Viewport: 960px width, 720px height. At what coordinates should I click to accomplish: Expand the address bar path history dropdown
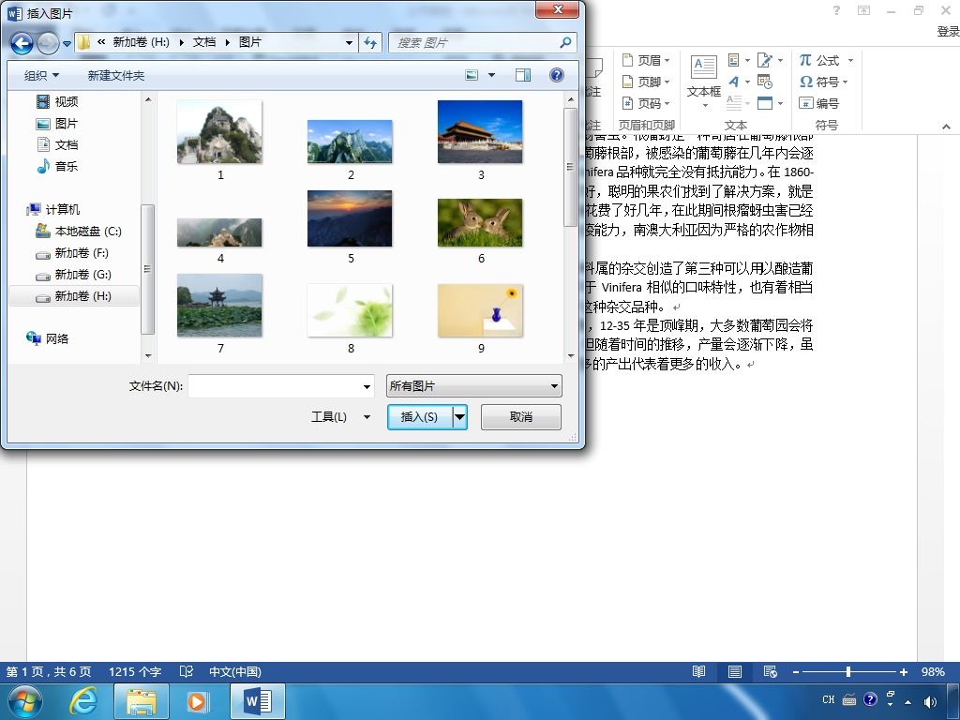349,42
